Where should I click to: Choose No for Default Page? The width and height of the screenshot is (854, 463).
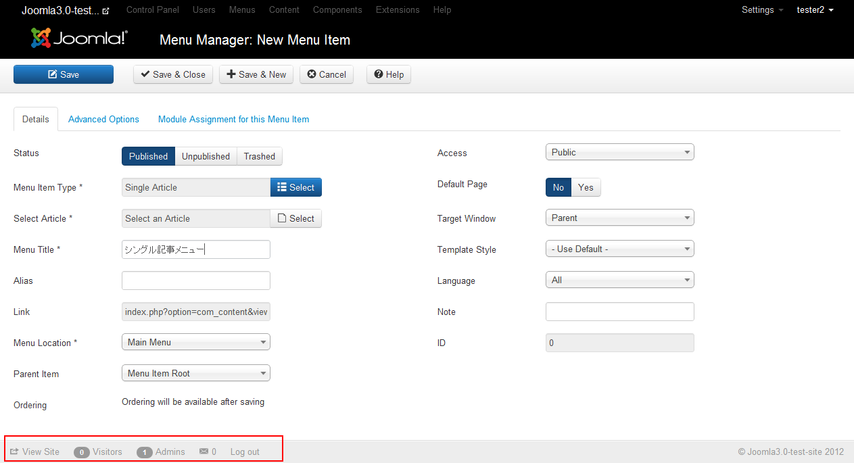coord(559,187)
